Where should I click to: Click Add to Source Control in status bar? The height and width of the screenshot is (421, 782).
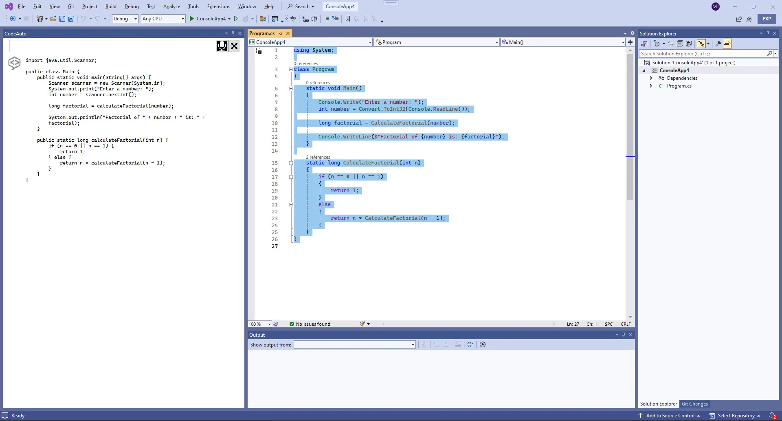point(670,416)
